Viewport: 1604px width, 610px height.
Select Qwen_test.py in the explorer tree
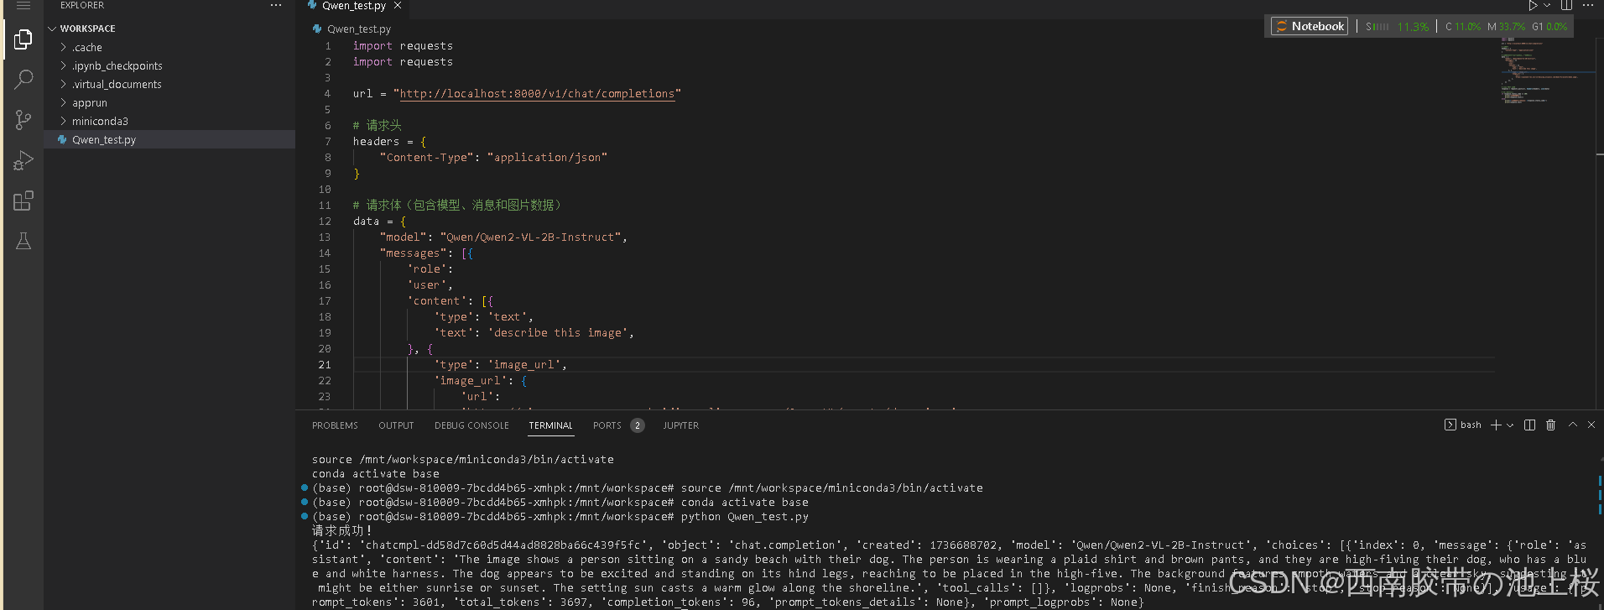169,140
